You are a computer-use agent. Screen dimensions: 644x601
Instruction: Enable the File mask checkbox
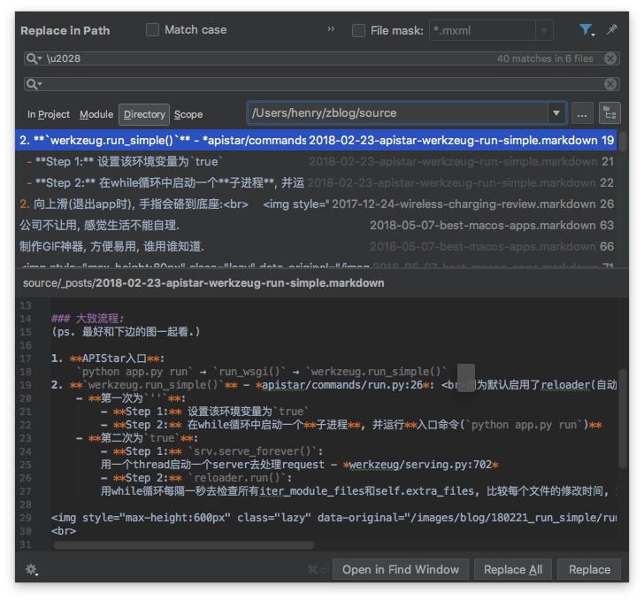click(x=358, y=30)
